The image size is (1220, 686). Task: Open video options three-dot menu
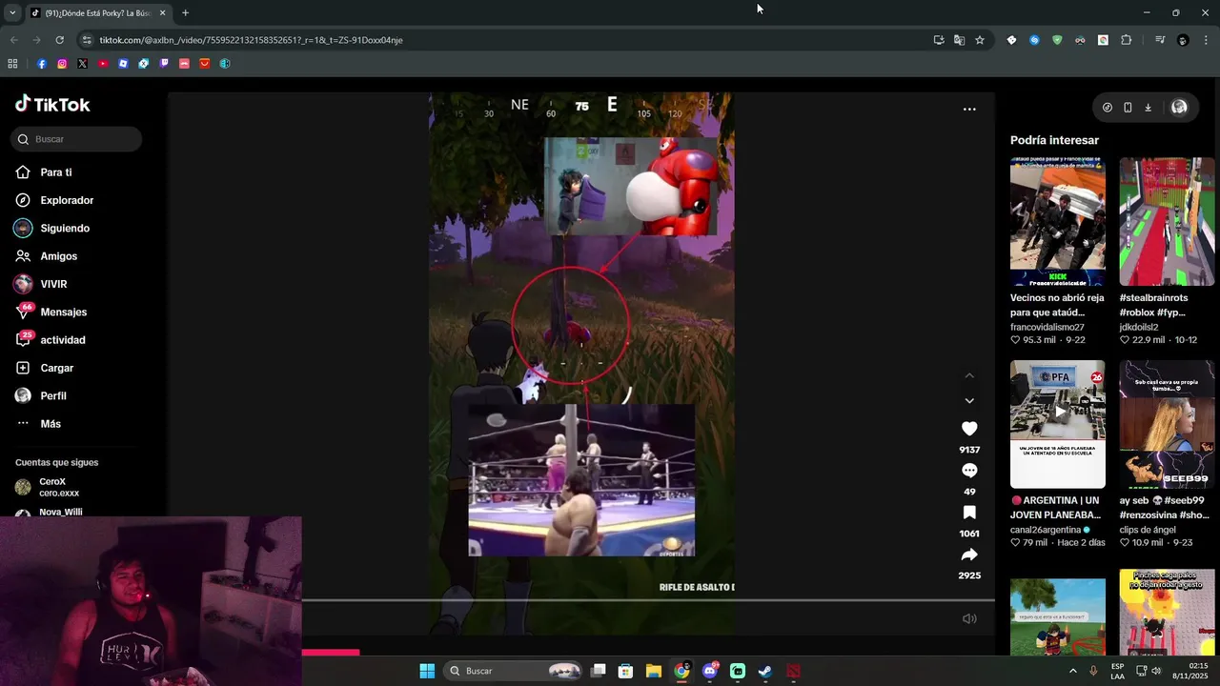click(x=969, y=109)
